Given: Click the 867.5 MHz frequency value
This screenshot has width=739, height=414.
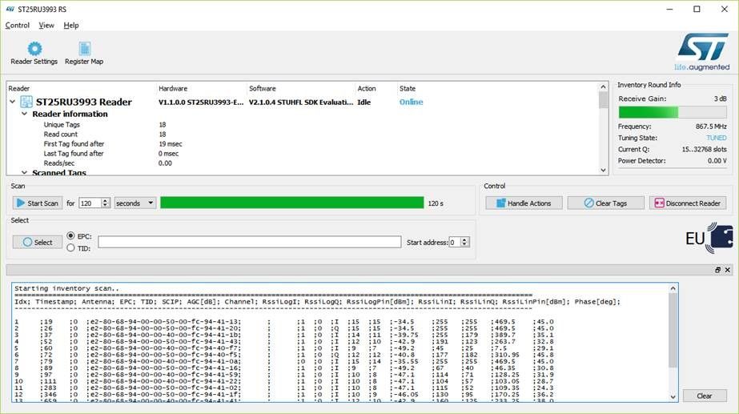Looking at the screenshot, I should (x=711, y=127).
